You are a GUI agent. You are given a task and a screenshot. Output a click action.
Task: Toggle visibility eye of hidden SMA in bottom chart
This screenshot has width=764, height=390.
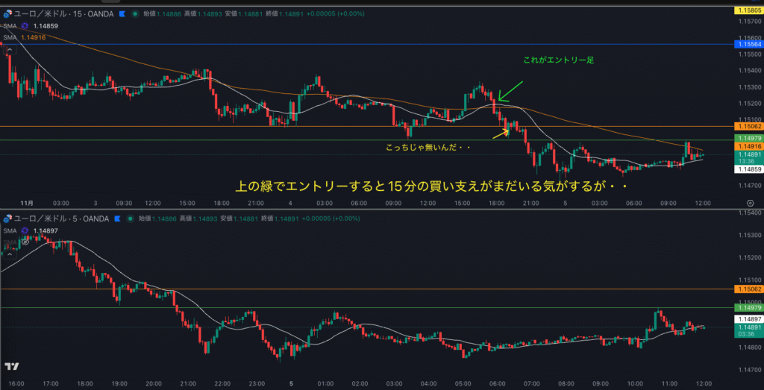pyautogui.click(x=25, y=242)
